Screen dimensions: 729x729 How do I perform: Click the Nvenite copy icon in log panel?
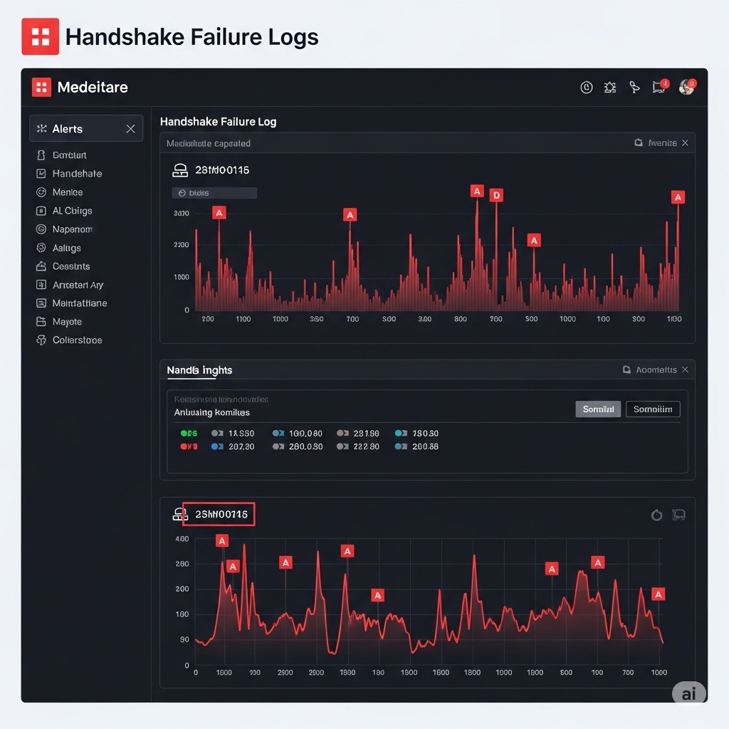click(639, 142)
